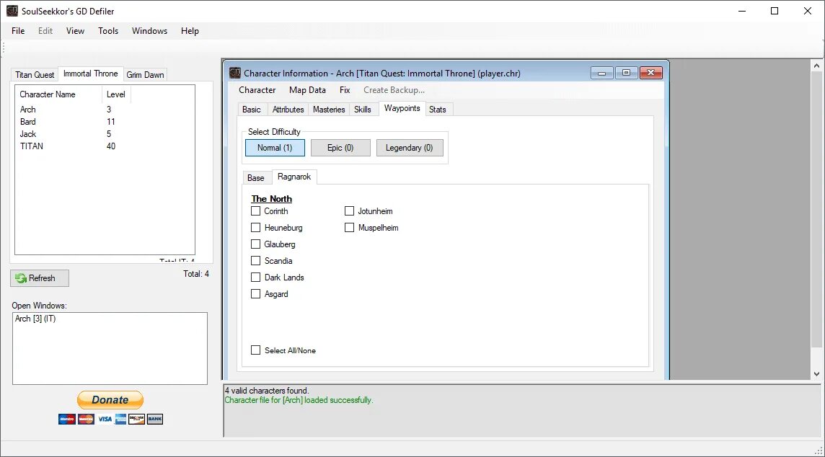Refresh the character list

click(40, 278)
